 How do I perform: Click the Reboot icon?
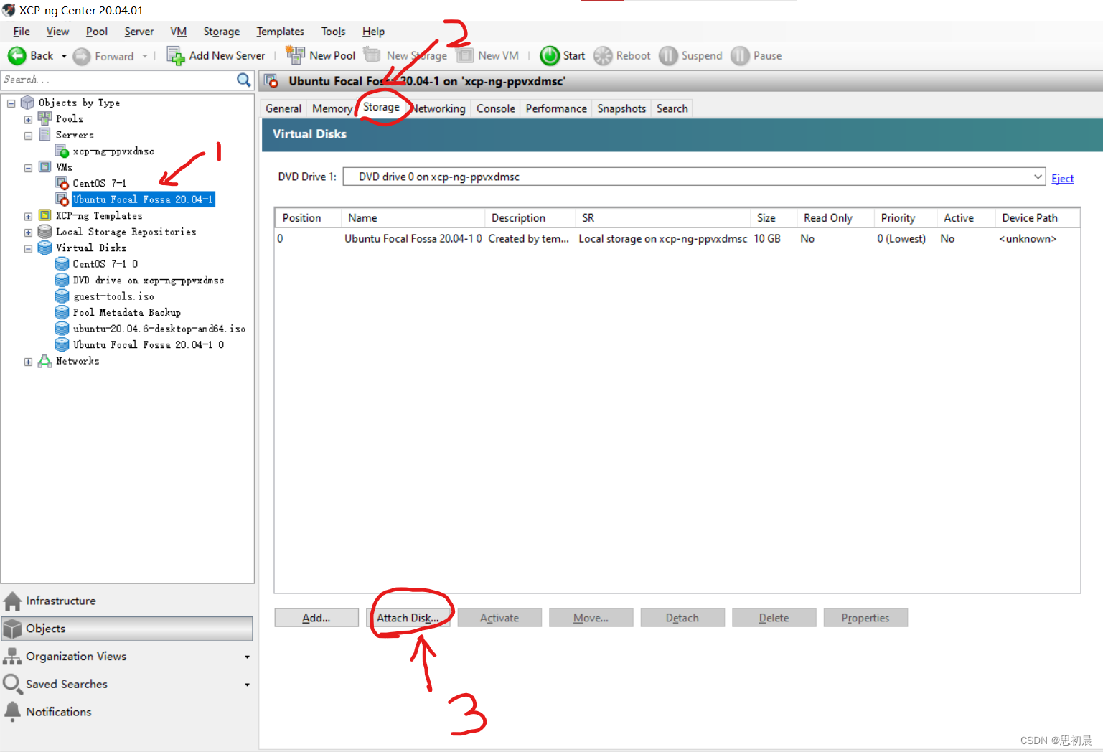(603, 56)
